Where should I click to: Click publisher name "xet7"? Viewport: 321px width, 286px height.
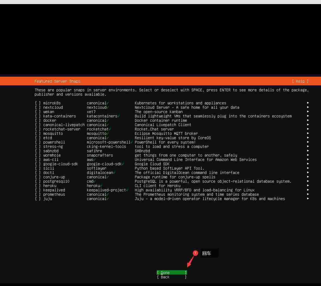[91, 112]
